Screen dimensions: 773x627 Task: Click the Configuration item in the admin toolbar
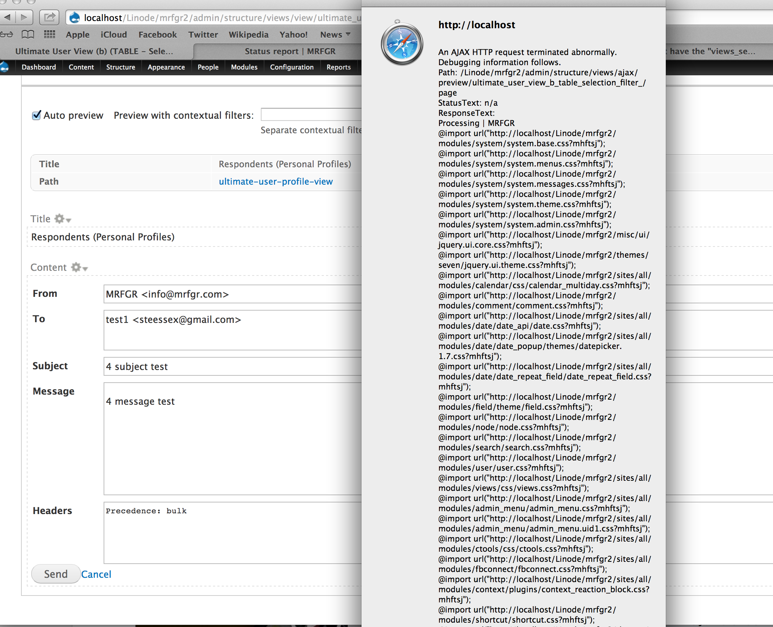click(292, 67)
